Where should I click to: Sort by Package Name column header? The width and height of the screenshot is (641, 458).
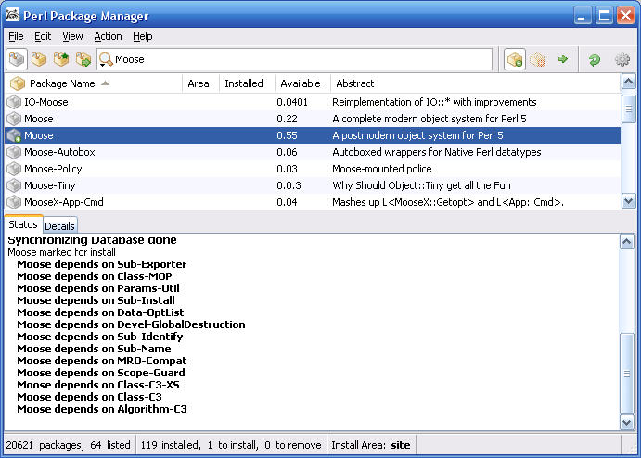coord(93,83)
